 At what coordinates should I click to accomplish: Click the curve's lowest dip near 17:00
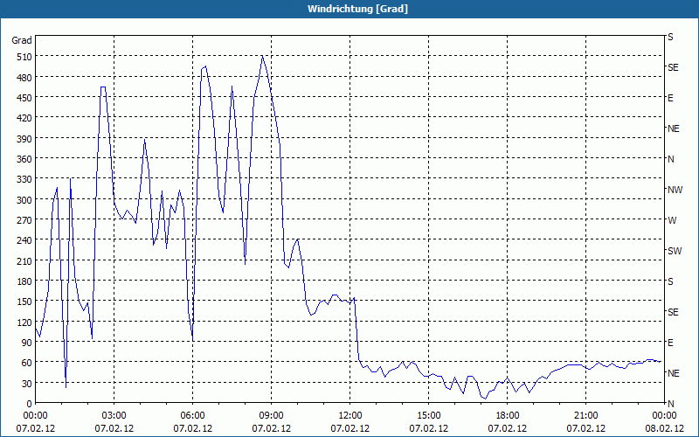[486, 398]
